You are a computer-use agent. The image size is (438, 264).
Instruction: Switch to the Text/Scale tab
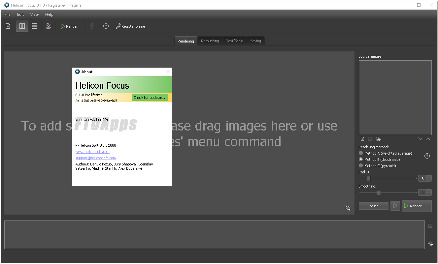click(235, 41)
